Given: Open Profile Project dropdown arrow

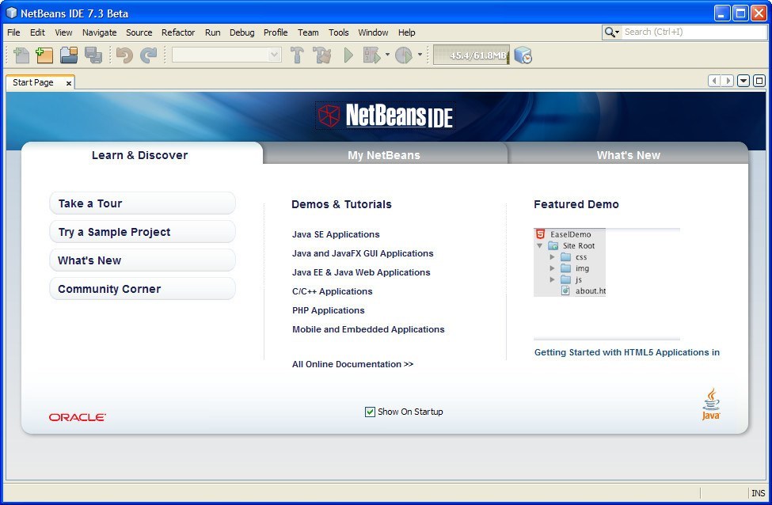Looking at the screenshot, I should [x=420, y=55].
